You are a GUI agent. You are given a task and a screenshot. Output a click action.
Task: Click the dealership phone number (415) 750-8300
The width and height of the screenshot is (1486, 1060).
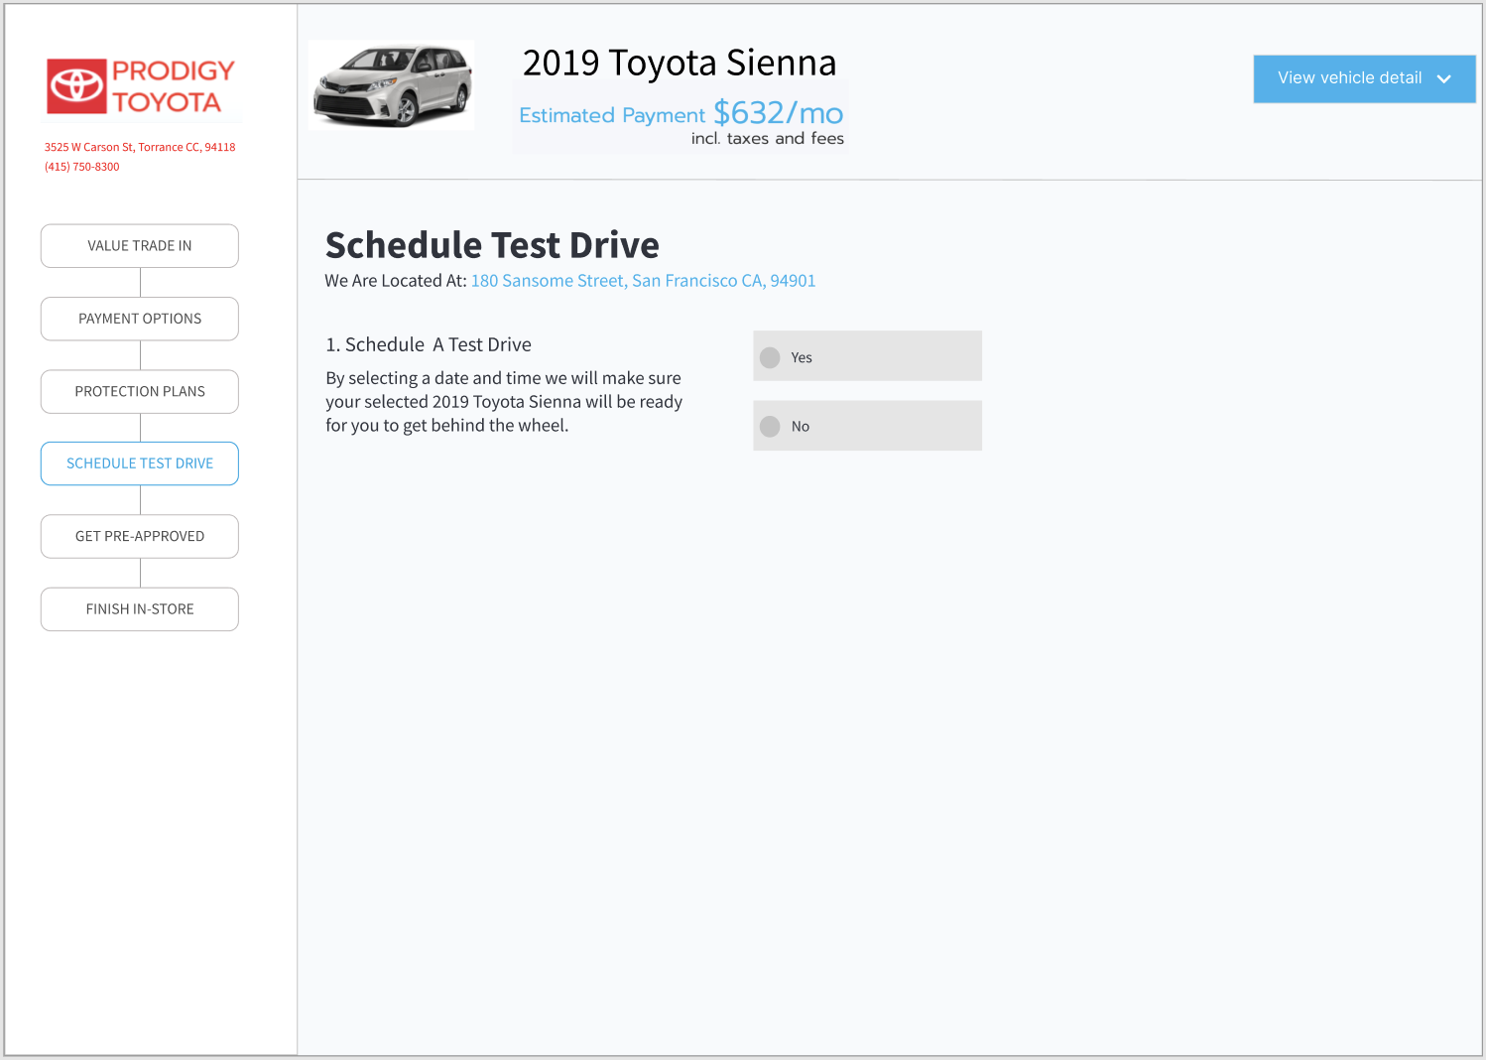point(81,167)
